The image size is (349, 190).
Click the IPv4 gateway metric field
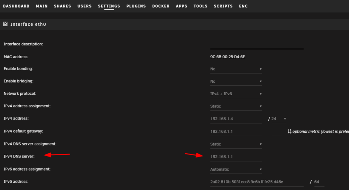(277, 131)
